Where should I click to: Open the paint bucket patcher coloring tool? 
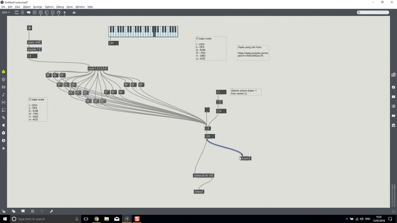coord(74,12)
